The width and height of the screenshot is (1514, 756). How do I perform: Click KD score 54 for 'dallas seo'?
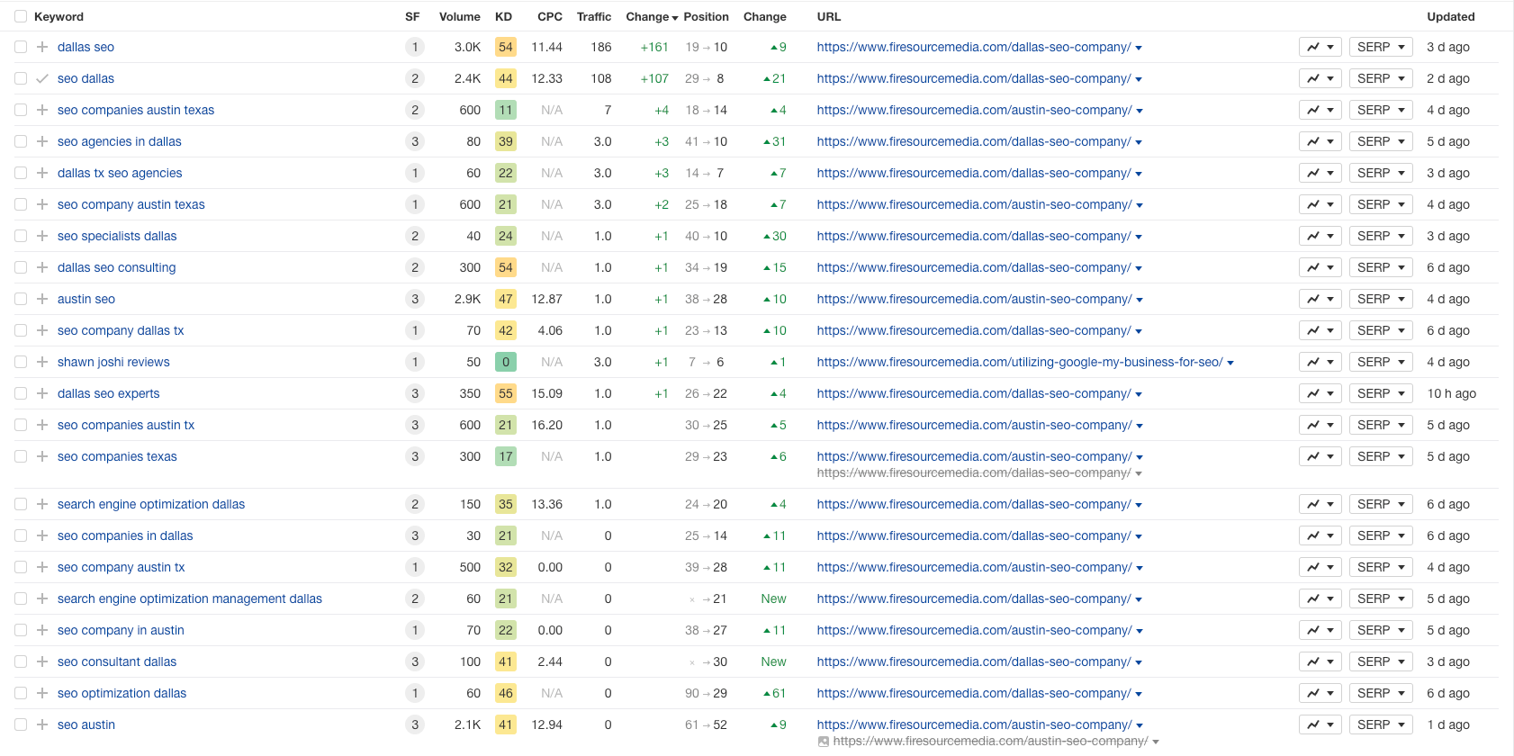coord(506,47)
